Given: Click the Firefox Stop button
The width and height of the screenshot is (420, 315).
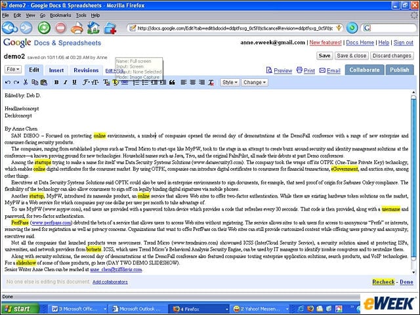Looking at the screenshot, I should point(60,28).
